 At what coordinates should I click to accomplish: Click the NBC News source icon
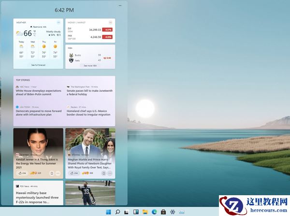pyautogui.click(x=17, y=86)
